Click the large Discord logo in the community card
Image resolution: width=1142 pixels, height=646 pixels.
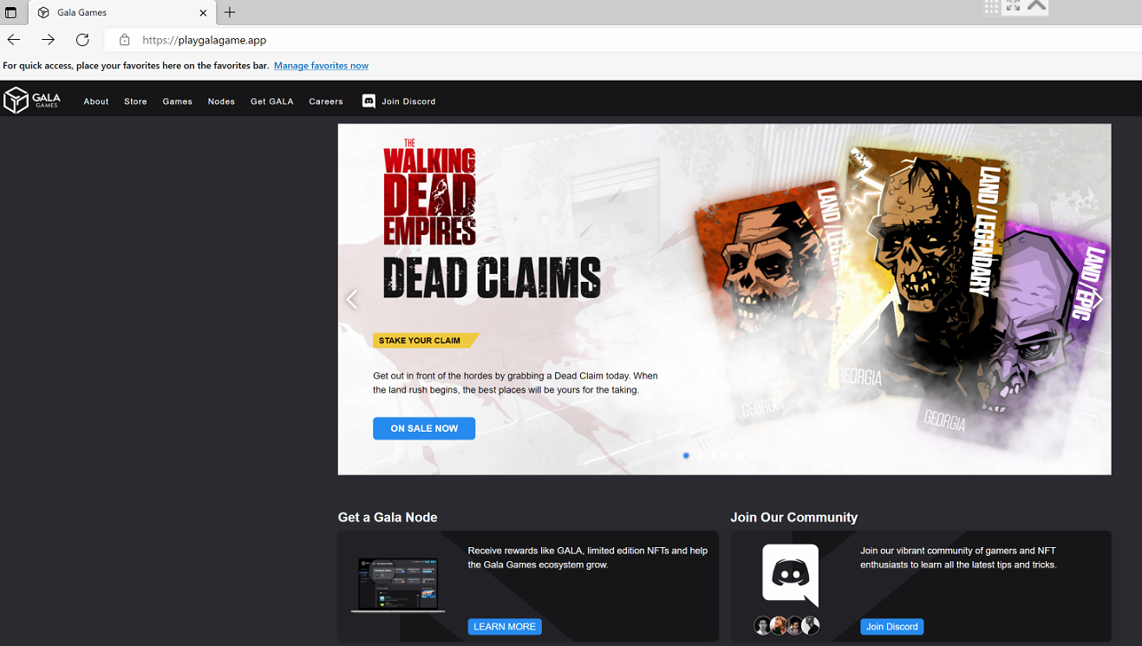coord(790,575)
